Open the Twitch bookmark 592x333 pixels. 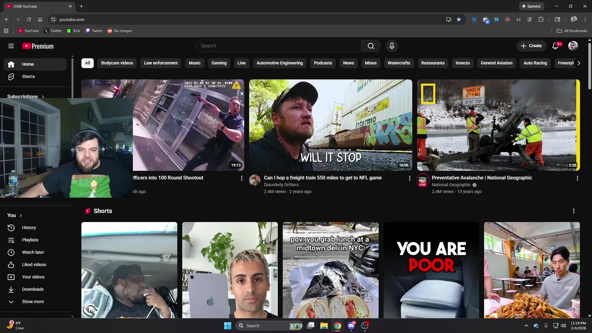point(94,31)
